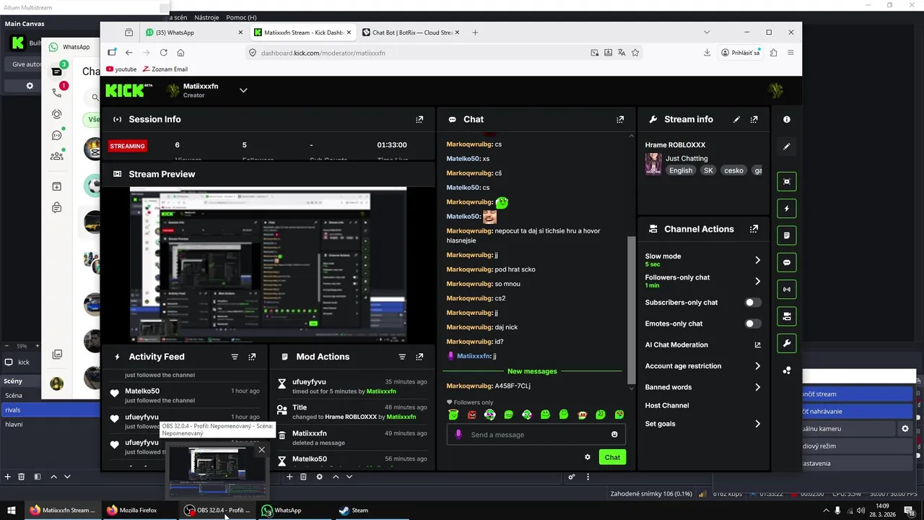Click the address bar URL
The width and height of the screenshot is (924, 520).
323,53
